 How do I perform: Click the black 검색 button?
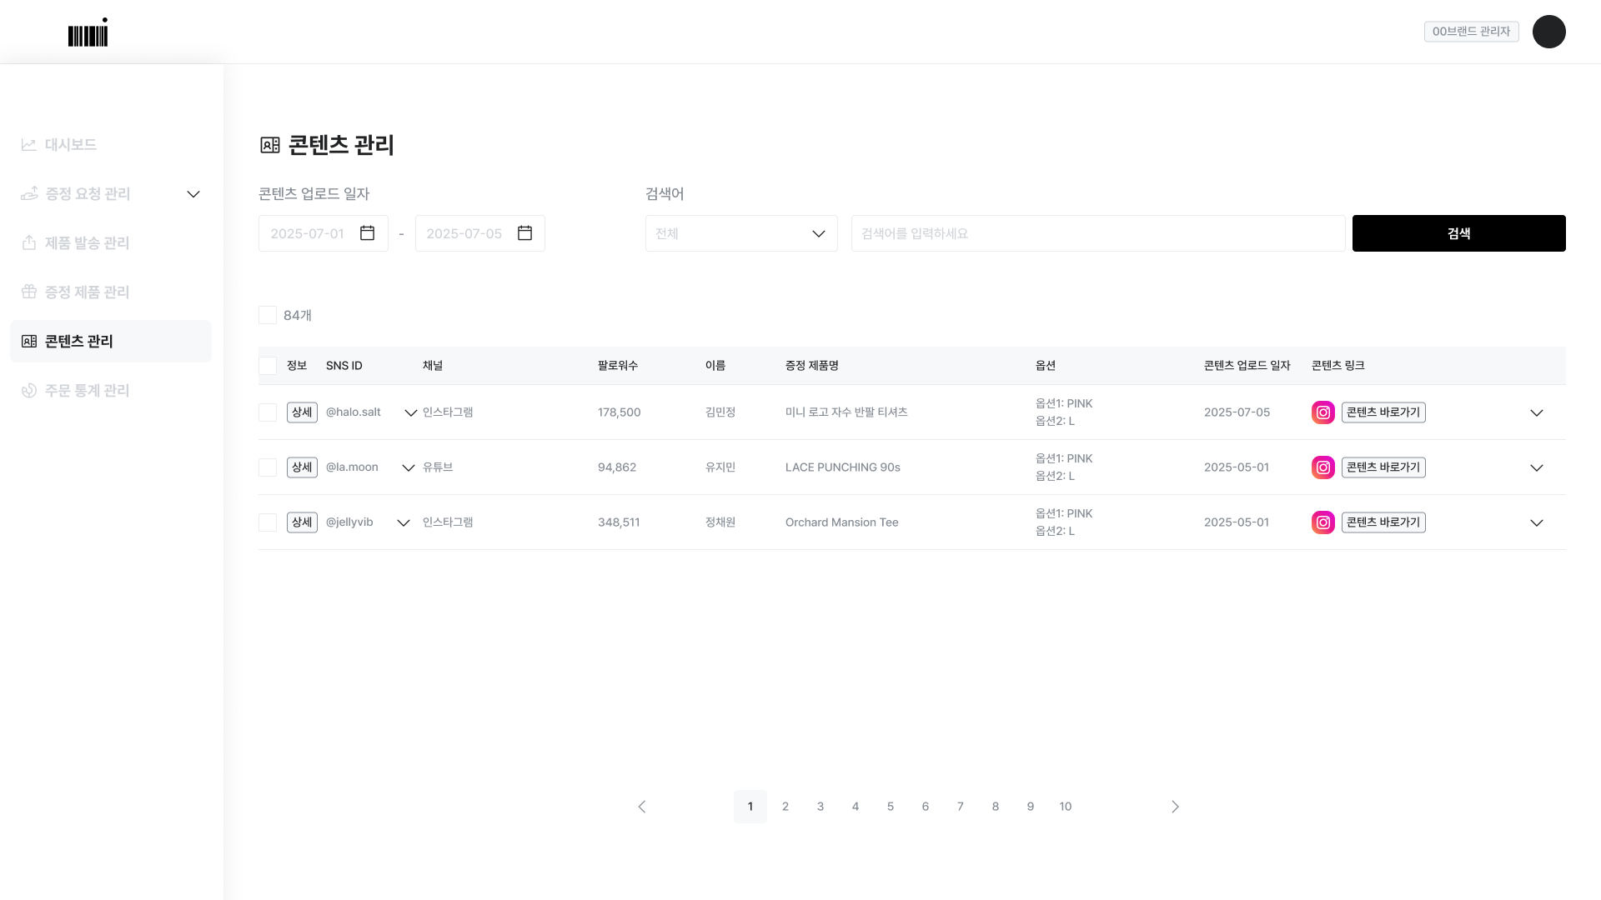click(x=1458, y=233)
